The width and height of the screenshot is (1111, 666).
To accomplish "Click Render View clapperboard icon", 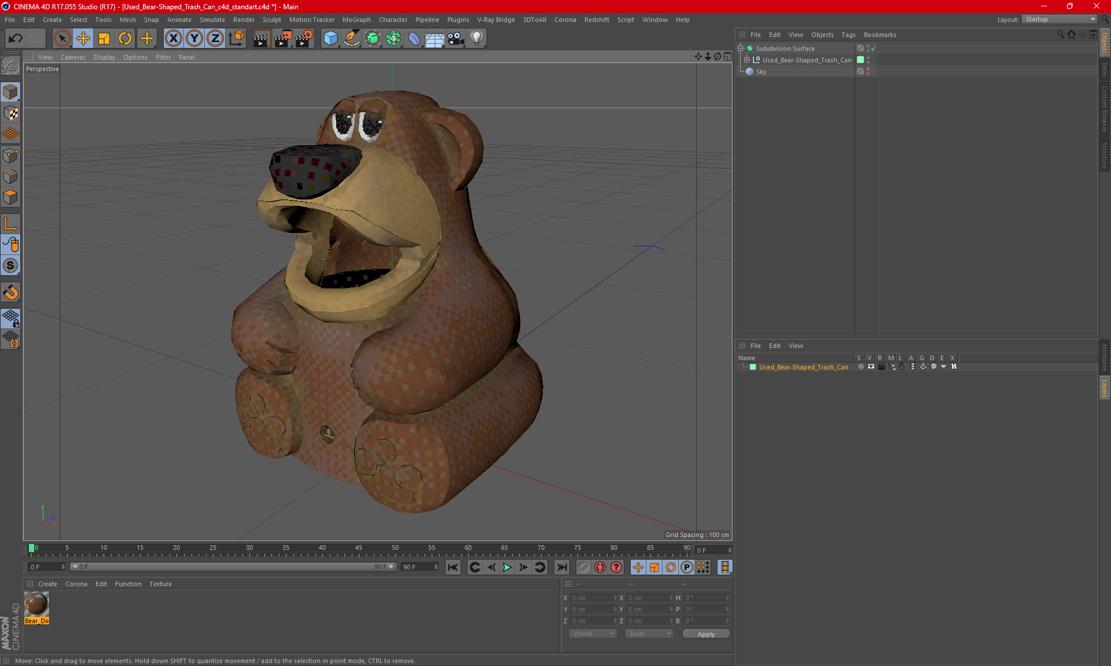I will coord(262,39).
